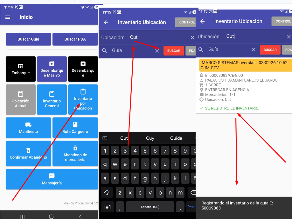Go back from middle Inventario Ubicación screen
292x219 pixels.
pyautogui.click(x=106, y=22)
